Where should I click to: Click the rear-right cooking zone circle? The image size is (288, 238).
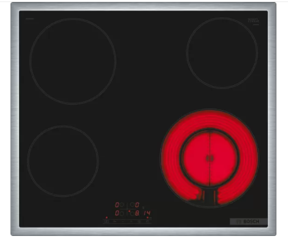pos(222,53)
